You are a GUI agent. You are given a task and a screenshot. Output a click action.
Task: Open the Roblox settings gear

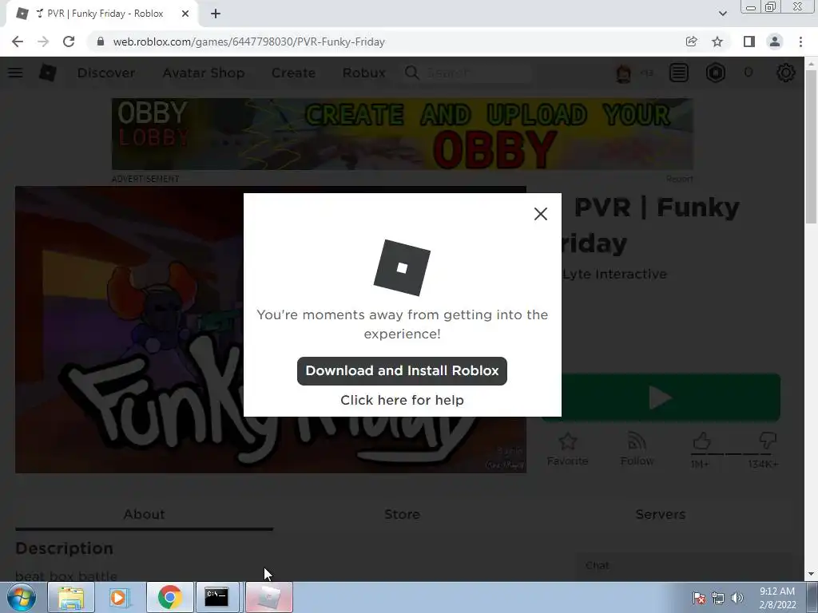click(786, 73)
